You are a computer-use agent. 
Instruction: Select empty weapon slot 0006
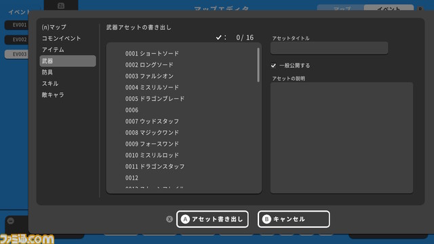coord(132,110)
